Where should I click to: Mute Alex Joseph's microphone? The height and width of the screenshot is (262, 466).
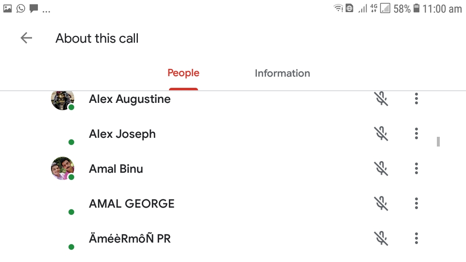coord(381,134)
